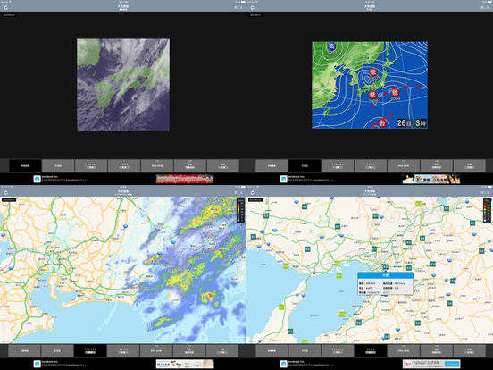493x370 pixels.
Task: Select active nowcast tab in bottom-left panel
Action: (x=90, y=351)
